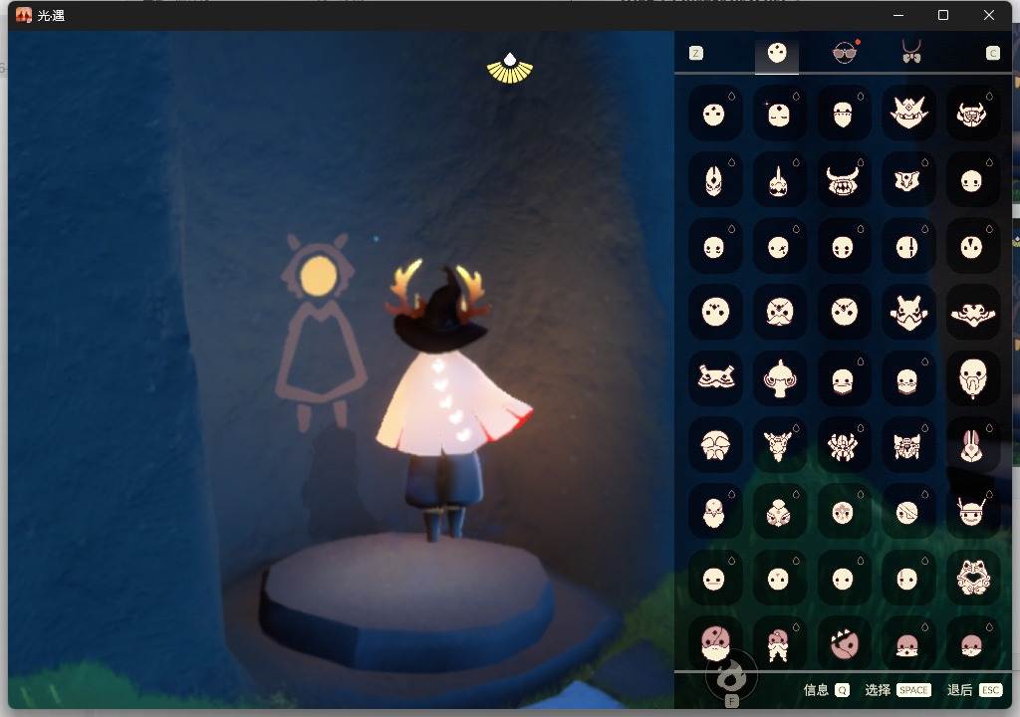Viewport: 1020px width, 717px height.
Task: Select the spiked helmet mask with curled sides
Action: coord(779,378)
